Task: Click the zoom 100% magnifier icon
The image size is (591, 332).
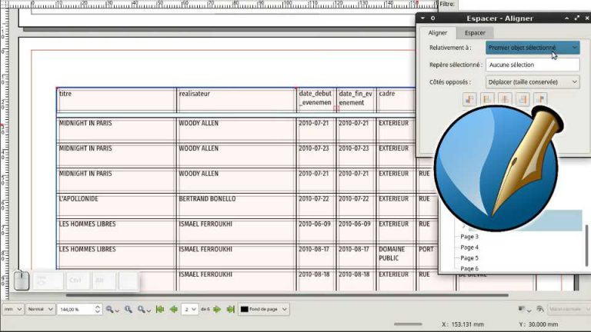Action: [x=129, y=309]
